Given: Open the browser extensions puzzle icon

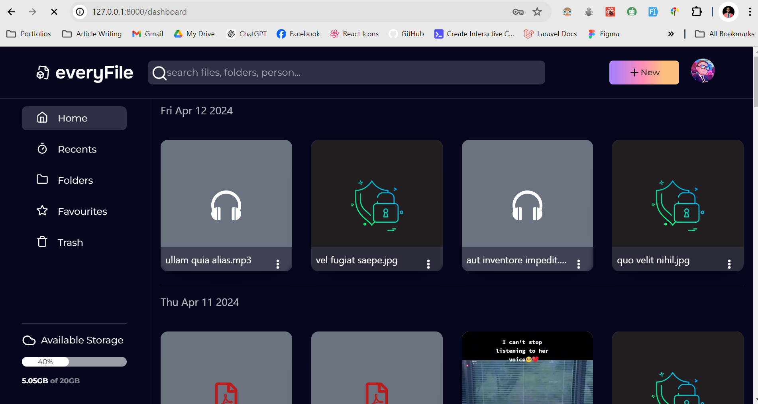Looking at the screenshot, I should point(696,12).
